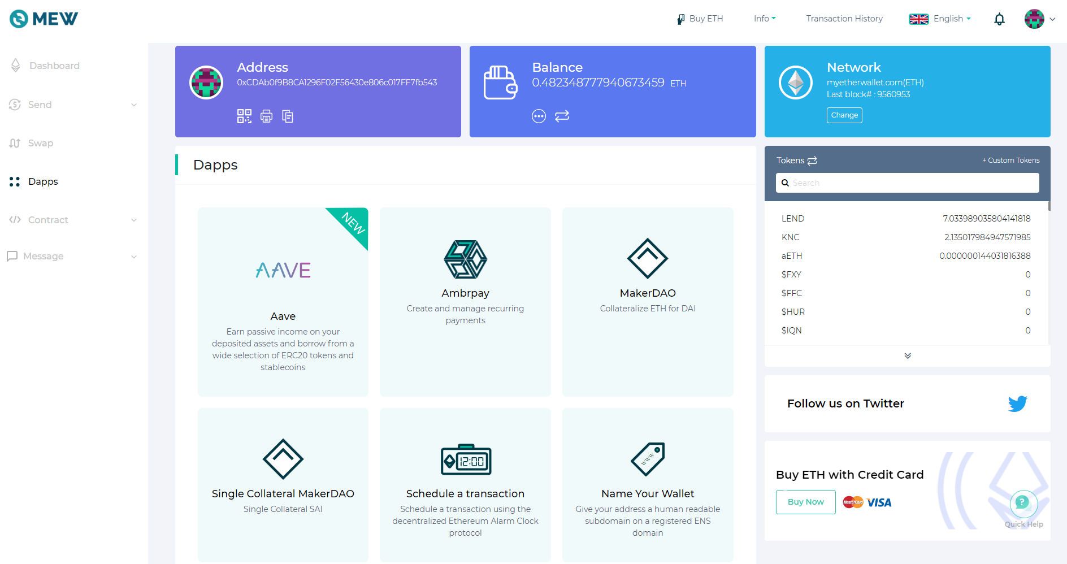The width and height of the screenshot is (1067, 564).
Task: Open Transaction History
Action: coord(844,19)
